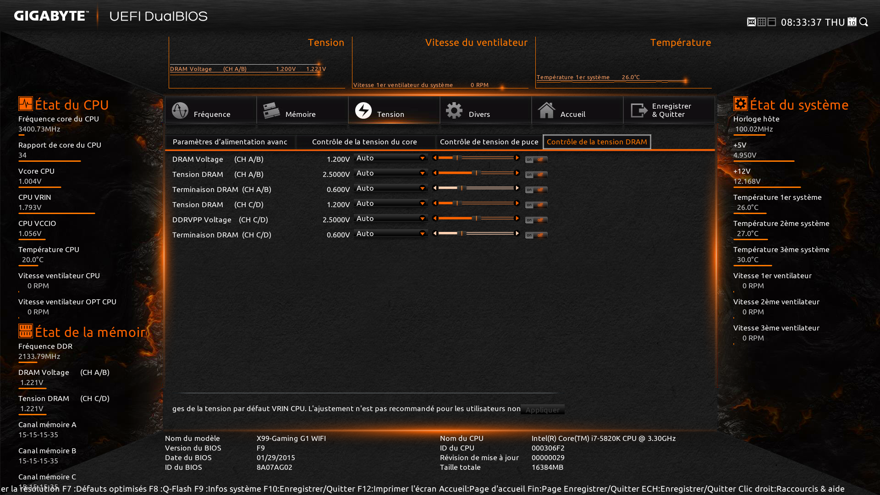The image size is (880, 495).
Task: Increase DDRVPP Voltage (CH C/D) with right arrow
Action: pos(517,218)
